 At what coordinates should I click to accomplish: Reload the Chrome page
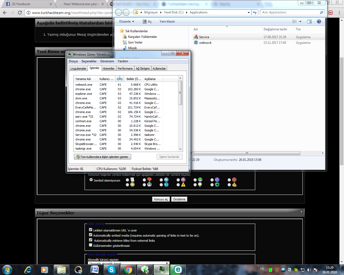(x=20, y=13)
